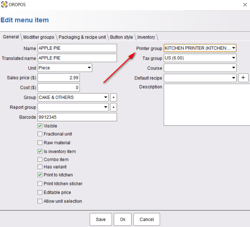
Task: Click the OROPOS application icon
Action: click(4, 4)
